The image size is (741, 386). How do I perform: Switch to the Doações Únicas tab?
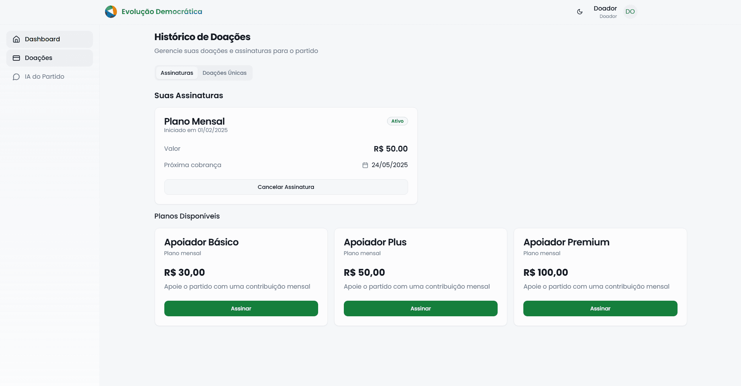click(224, 73)
